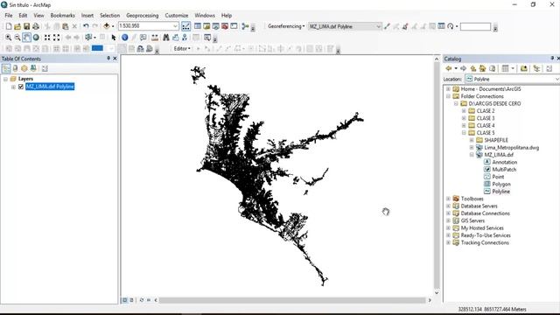Collapse the Layers data frame
560x315 pixels.
point(5,79)
